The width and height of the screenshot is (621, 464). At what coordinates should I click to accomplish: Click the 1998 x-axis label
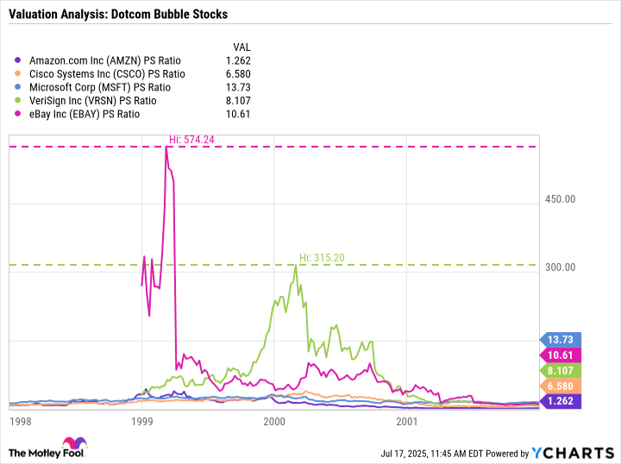click(21, 421)
